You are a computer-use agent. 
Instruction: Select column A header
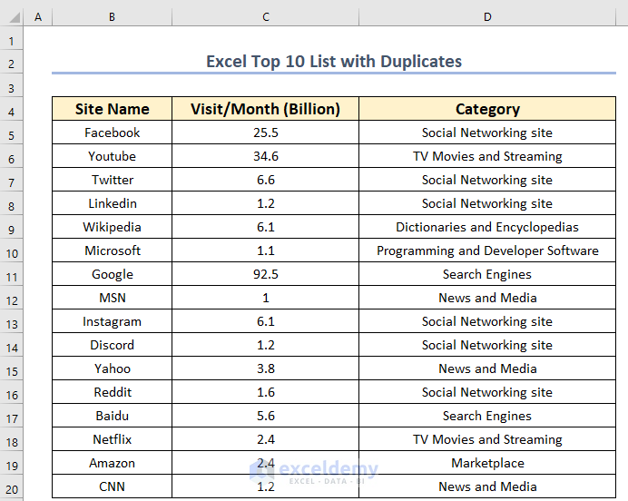click(38, 17)
